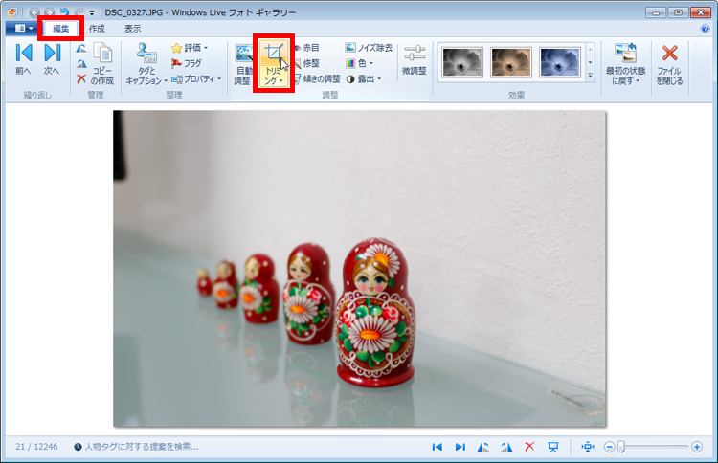Status bar: jump to previous photo
Viewport: 718px width, 463px height.
(438, 447)
